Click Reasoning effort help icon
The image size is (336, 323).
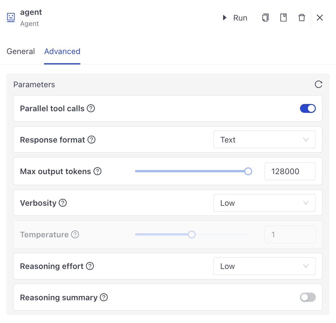click(x=90, y=266)
